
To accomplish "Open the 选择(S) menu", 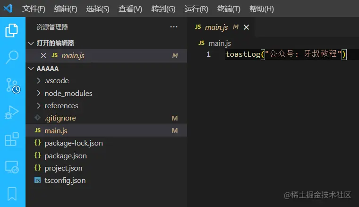I will (x=98, y=9).
